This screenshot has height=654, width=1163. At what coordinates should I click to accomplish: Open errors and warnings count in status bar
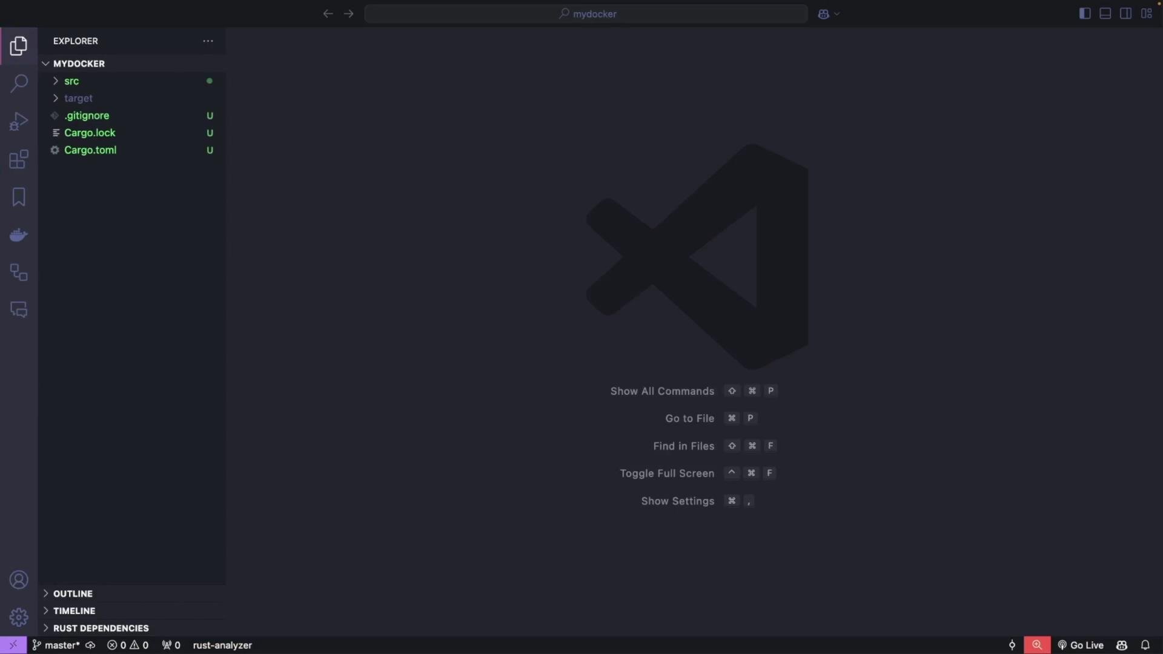128,645
